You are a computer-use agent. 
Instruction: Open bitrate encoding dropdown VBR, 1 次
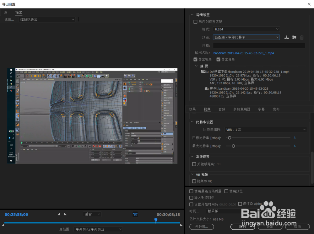click(266, 130)
